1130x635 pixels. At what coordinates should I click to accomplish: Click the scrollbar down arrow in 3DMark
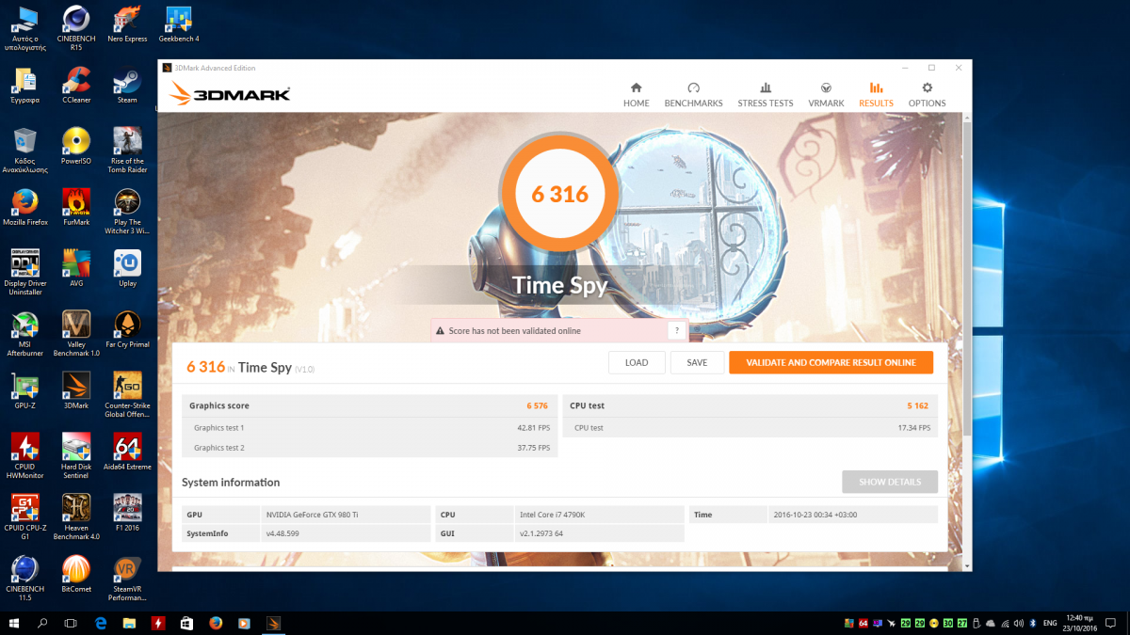coord(966,565)
